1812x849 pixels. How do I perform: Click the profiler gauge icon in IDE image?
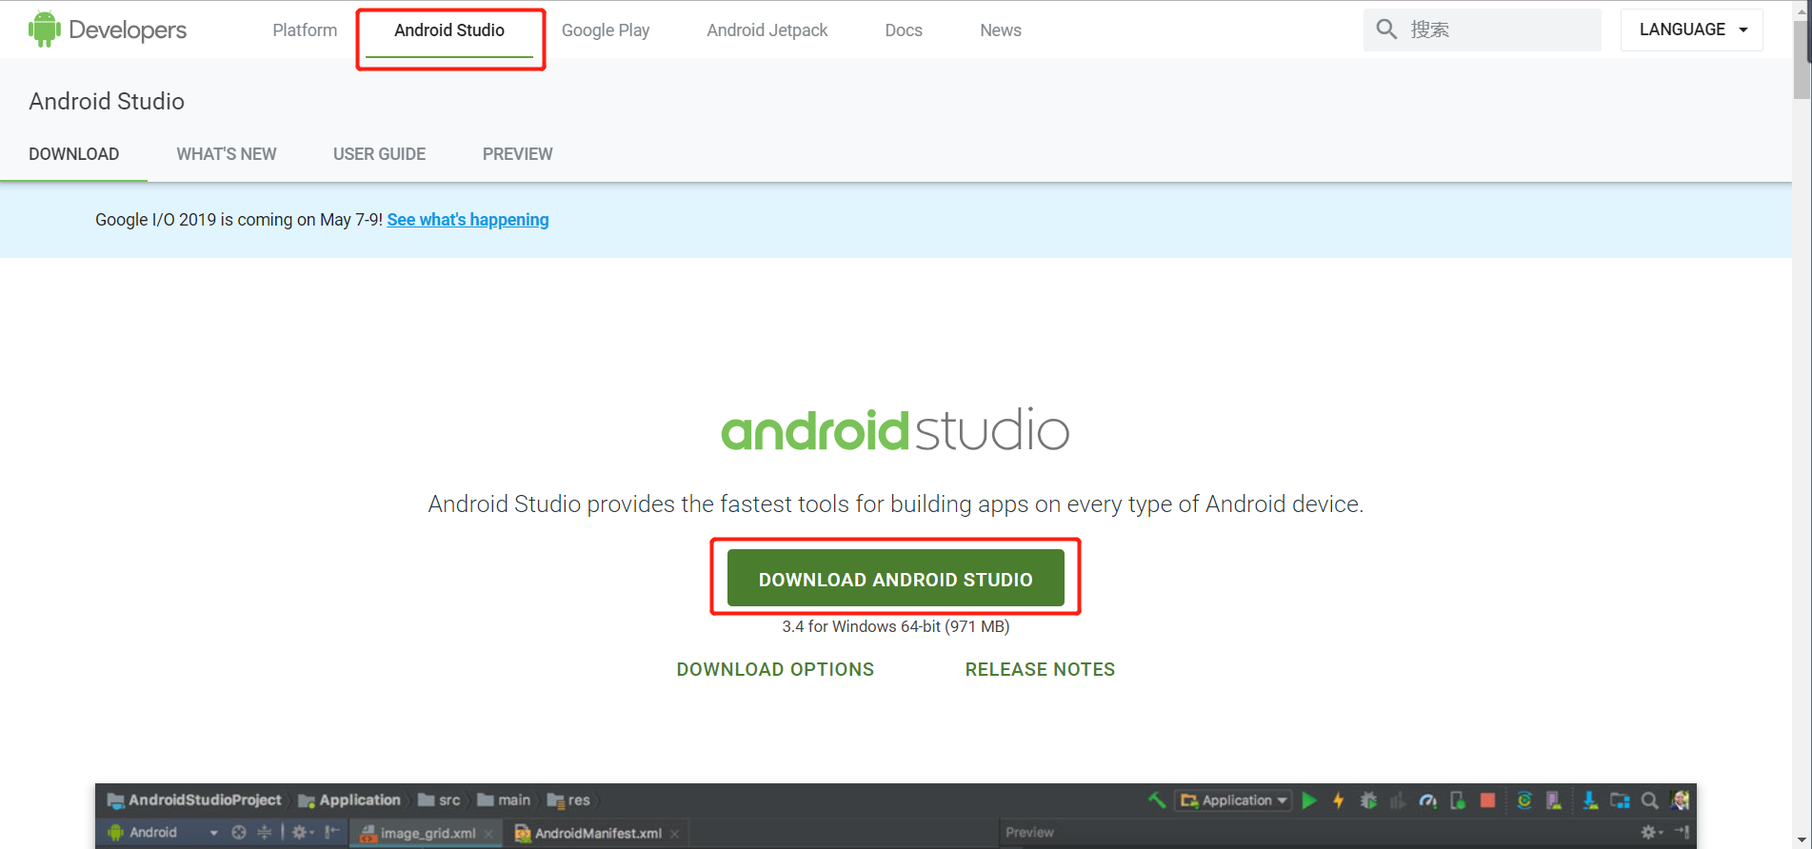[x=1427, y=801]
